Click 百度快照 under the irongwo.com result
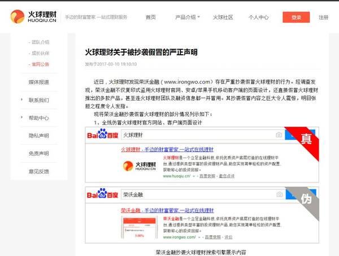 coord(213,237)
